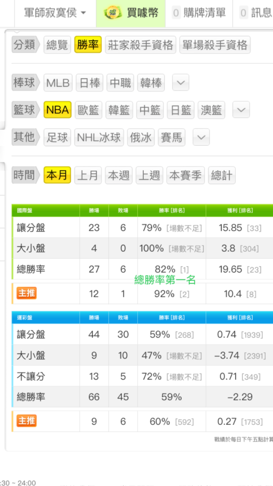Screen dimensions: 273x486
Task: Switch time range to 上月
Action: pos(88,175)
